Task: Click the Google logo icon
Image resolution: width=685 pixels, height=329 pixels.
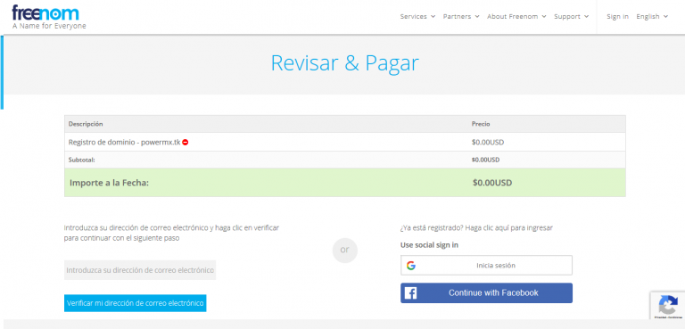Action: point(410,265)
